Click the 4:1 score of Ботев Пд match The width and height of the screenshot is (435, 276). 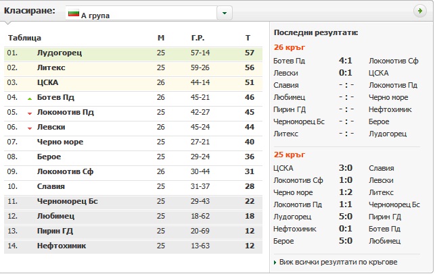[346, 60]
